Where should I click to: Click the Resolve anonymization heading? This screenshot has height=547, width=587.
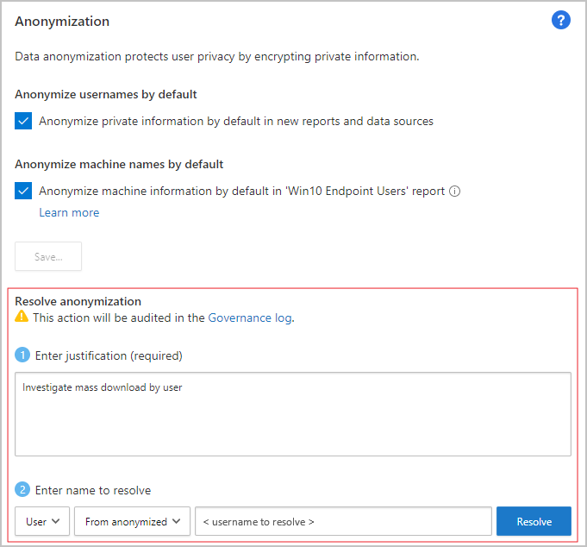tap(78, 301)
